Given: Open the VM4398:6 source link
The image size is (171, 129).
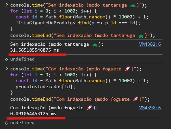Looking at the screenshot, I should coord(150,108).
